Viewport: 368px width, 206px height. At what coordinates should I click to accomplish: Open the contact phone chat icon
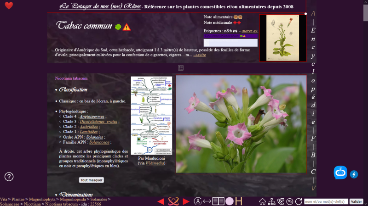tap(281, 201)
